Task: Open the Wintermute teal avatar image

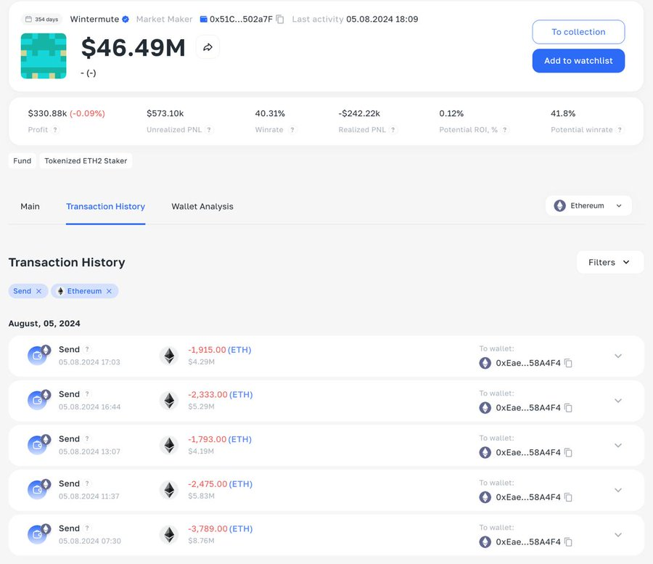Action: tap(44, 56)
